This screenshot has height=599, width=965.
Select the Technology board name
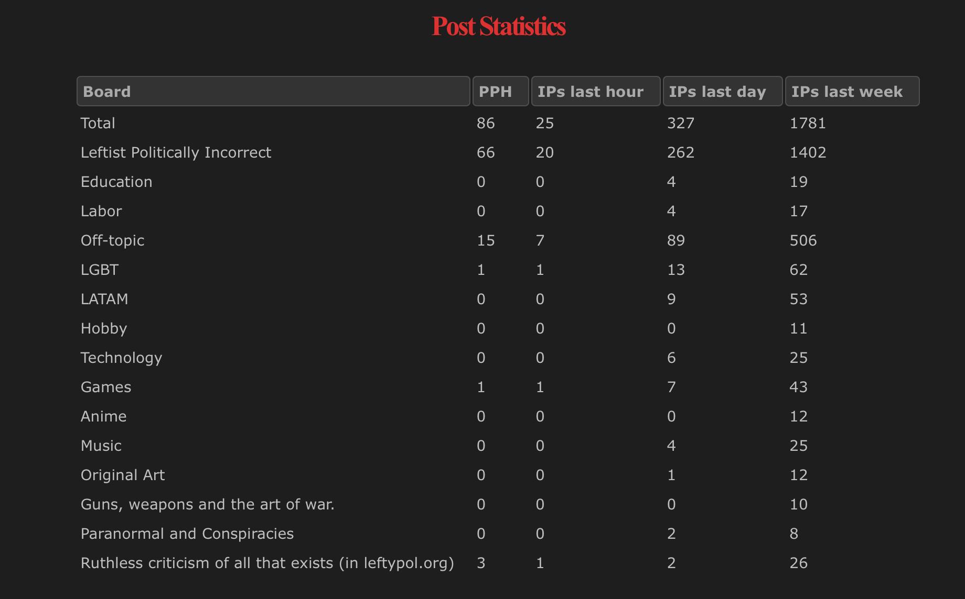[121, 358]
